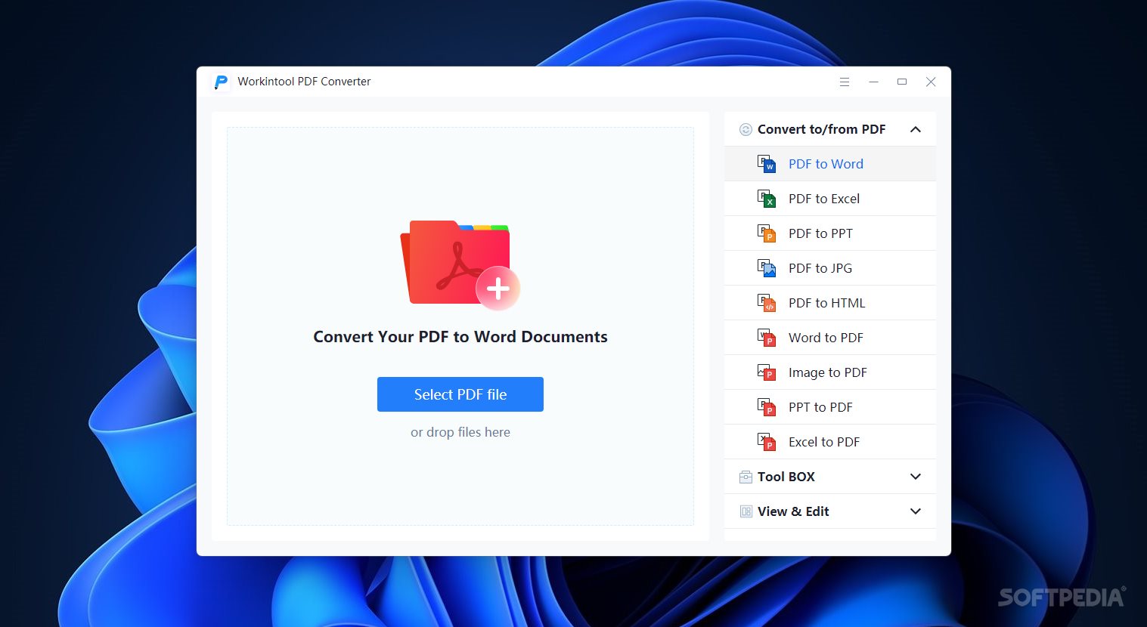Switch to PDF to PPT mode

point(830,233)
